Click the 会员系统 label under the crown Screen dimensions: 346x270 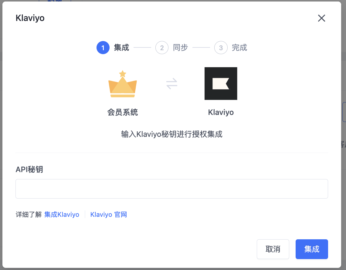(122, 112)
